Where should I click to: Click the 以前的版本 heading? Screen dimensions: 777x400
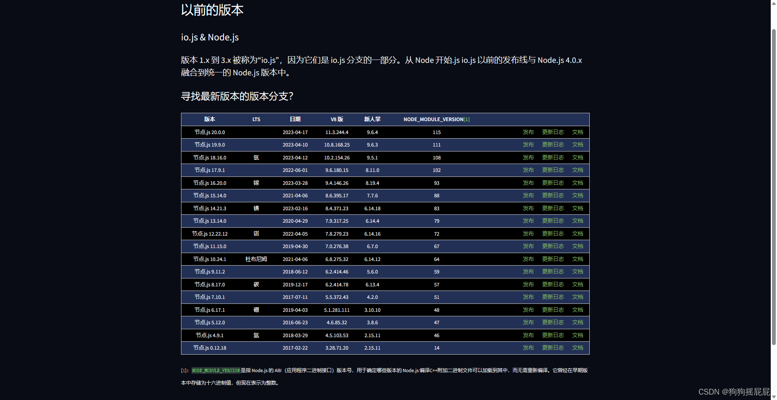[212, 10]
